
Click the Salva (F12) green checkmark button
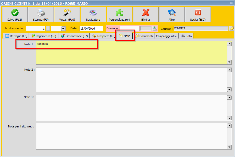point(15,15)
